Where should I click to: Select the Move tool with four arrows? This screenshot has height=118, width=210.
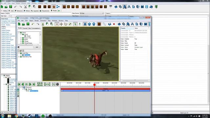click(61, 24)
